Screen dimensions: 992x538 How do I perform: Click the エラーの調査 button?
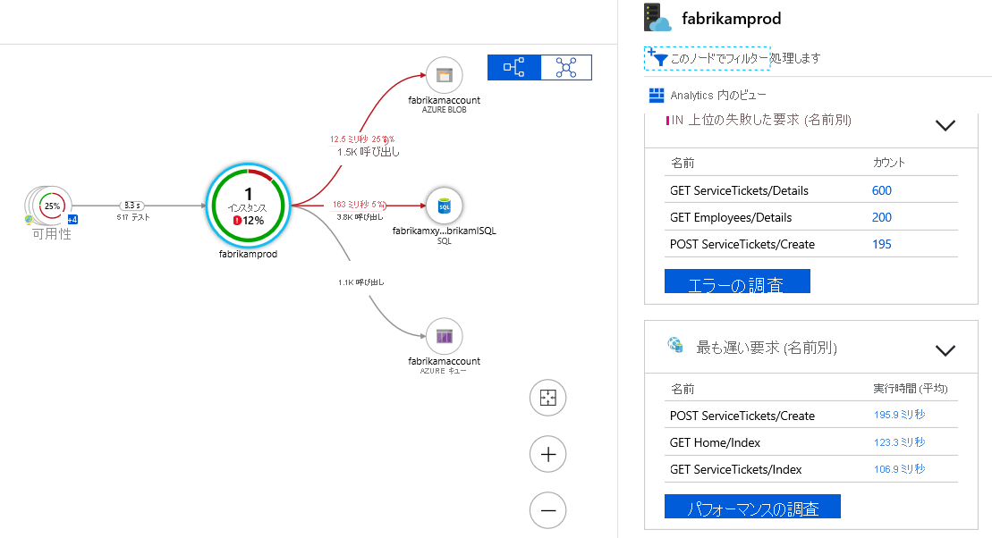[x=737, y=282]
